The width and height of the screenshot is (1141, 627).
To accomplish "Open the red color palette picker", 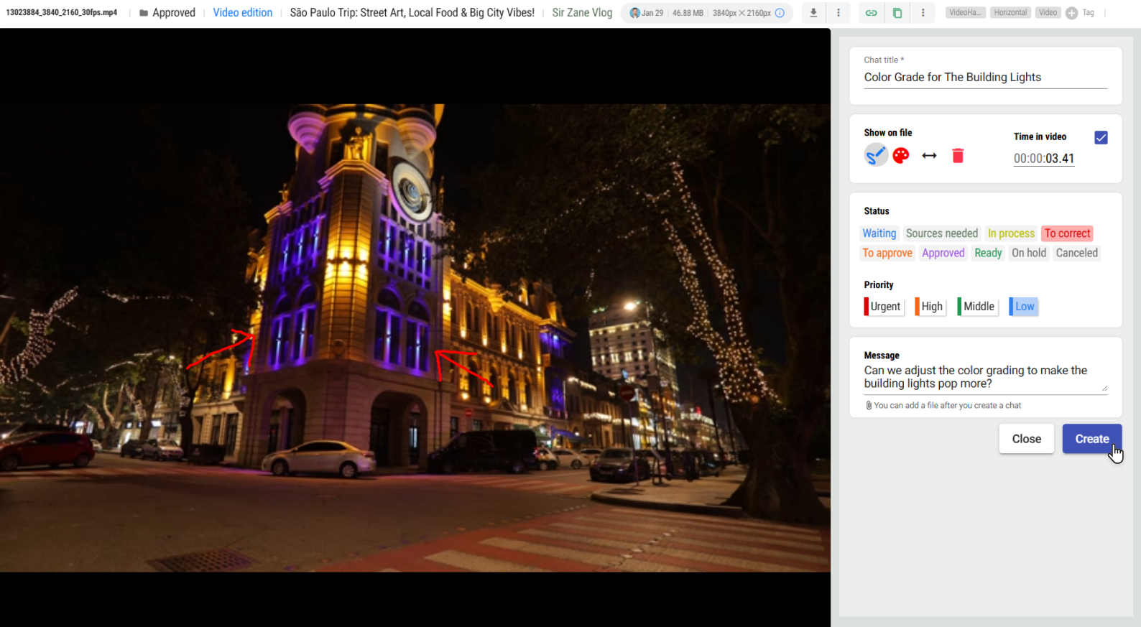I will (x=901, y=155).
